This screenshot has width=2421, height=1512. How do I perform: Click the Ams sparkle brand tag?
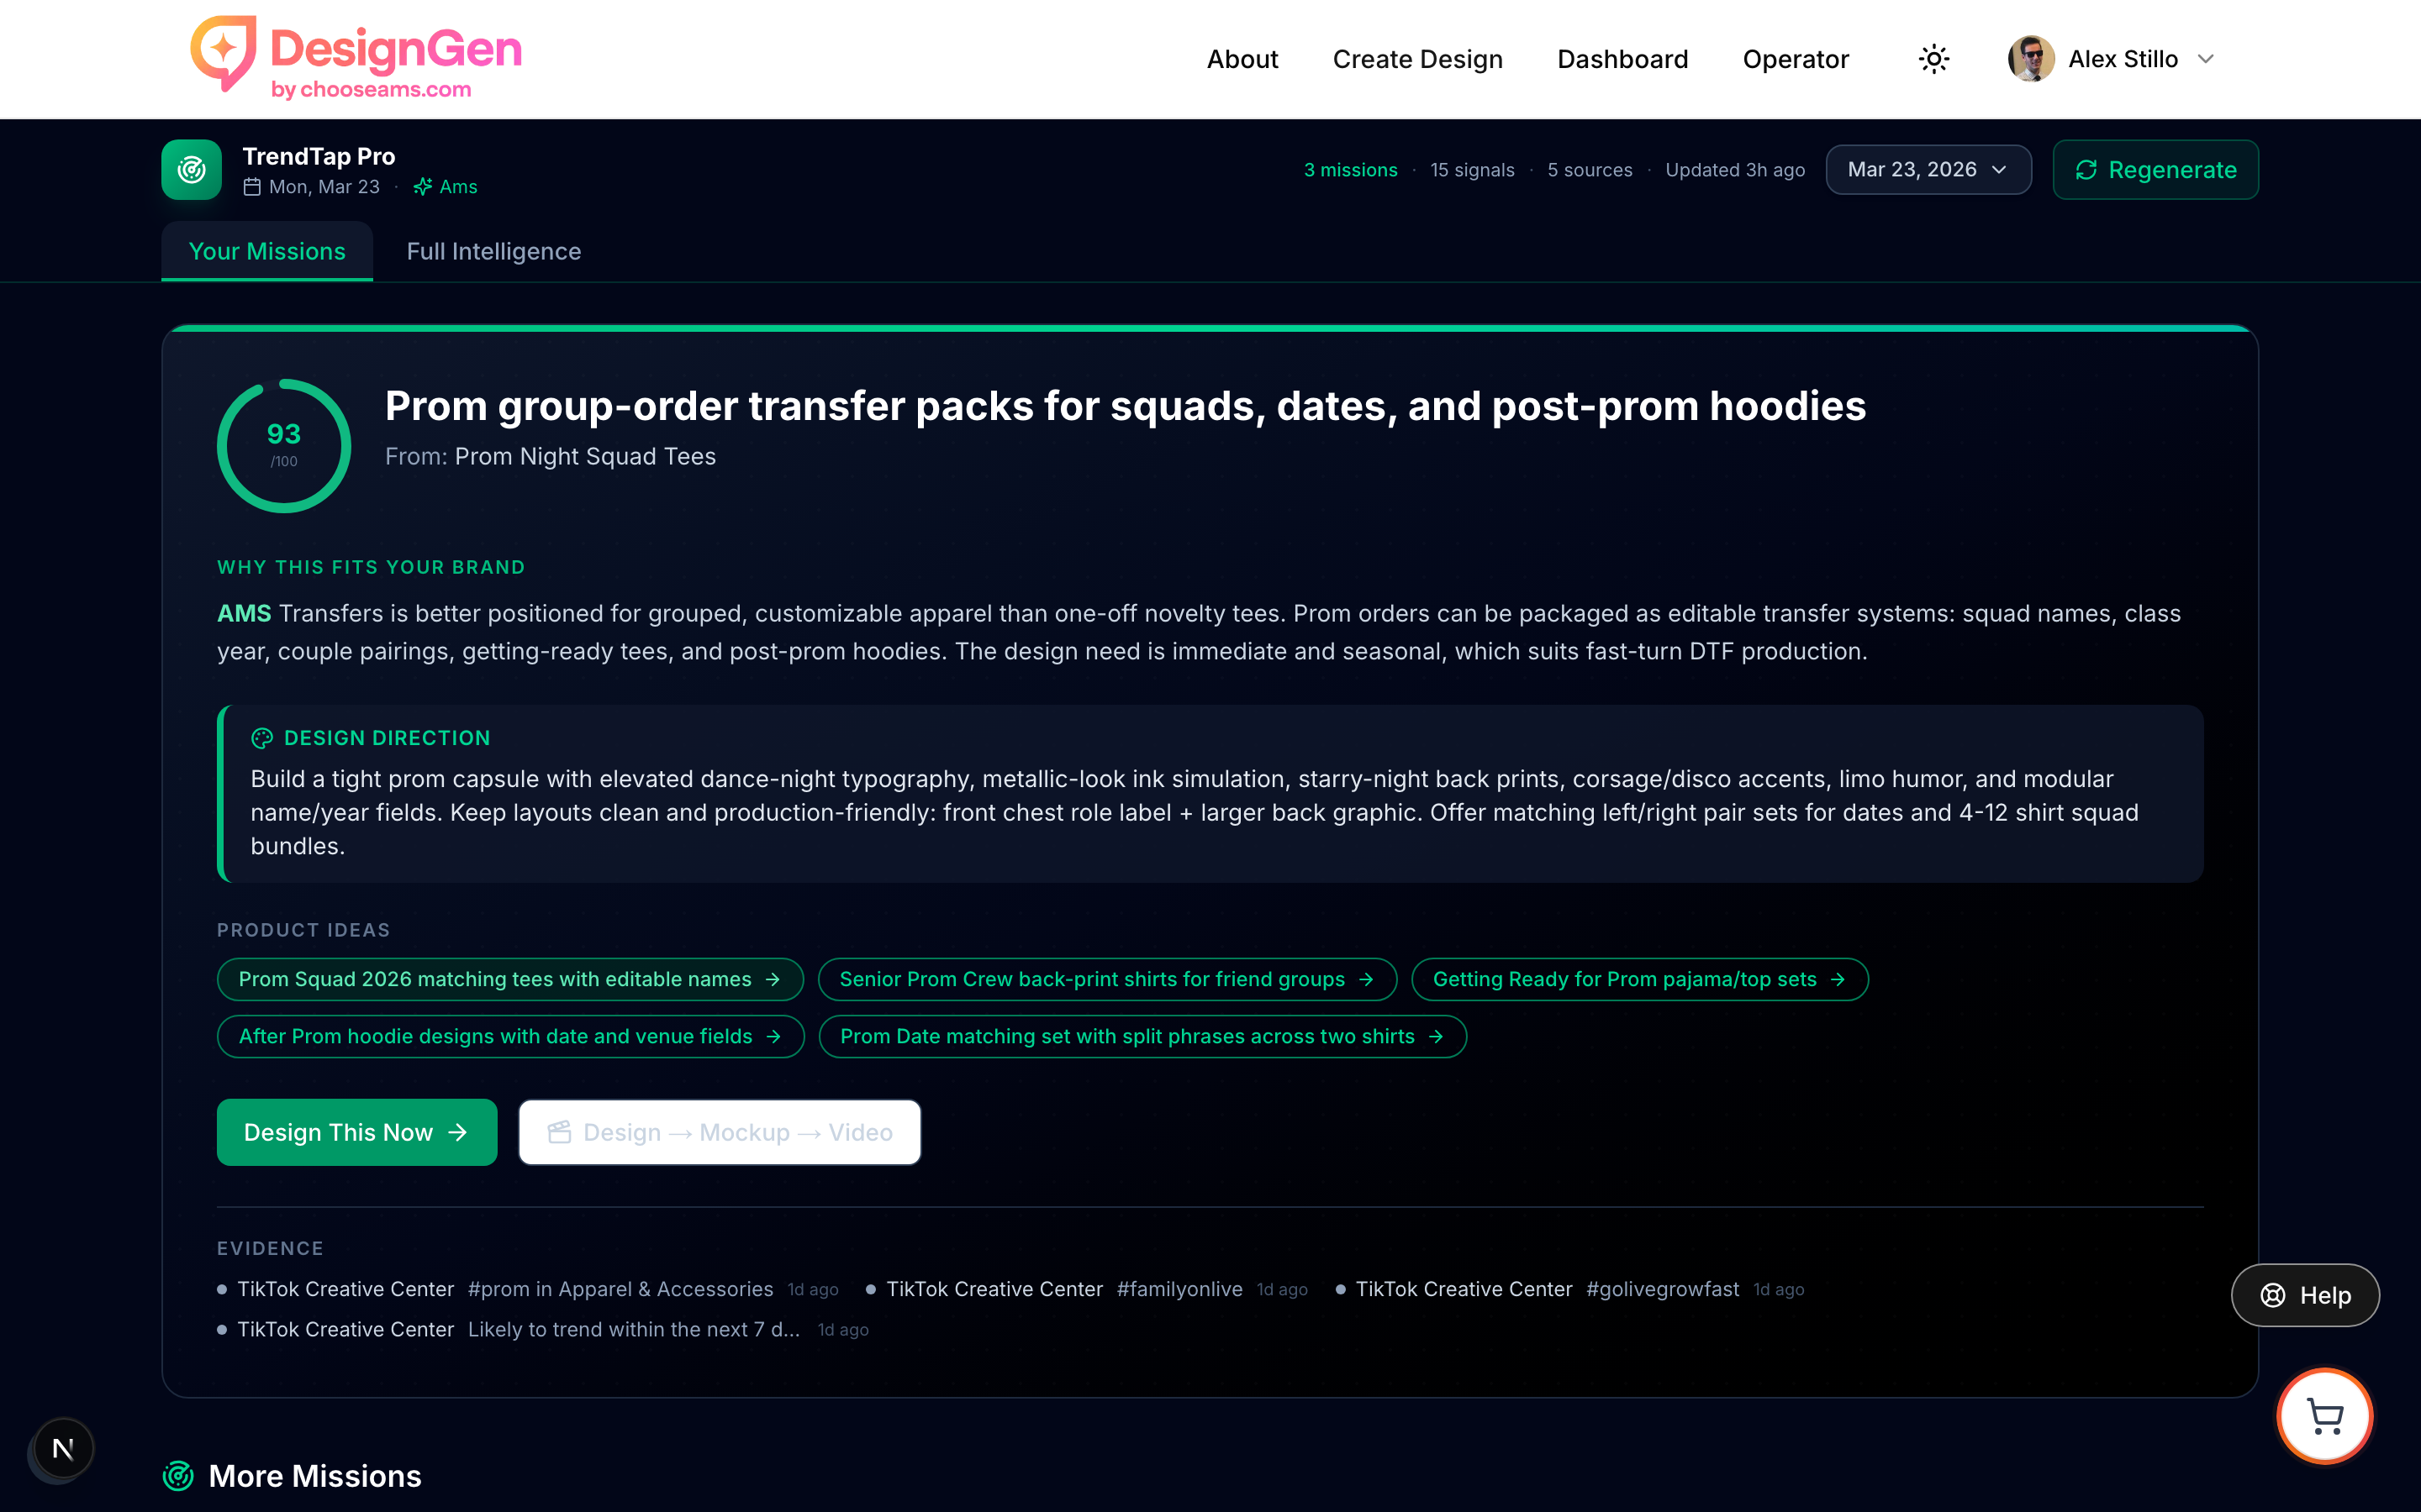446,187
